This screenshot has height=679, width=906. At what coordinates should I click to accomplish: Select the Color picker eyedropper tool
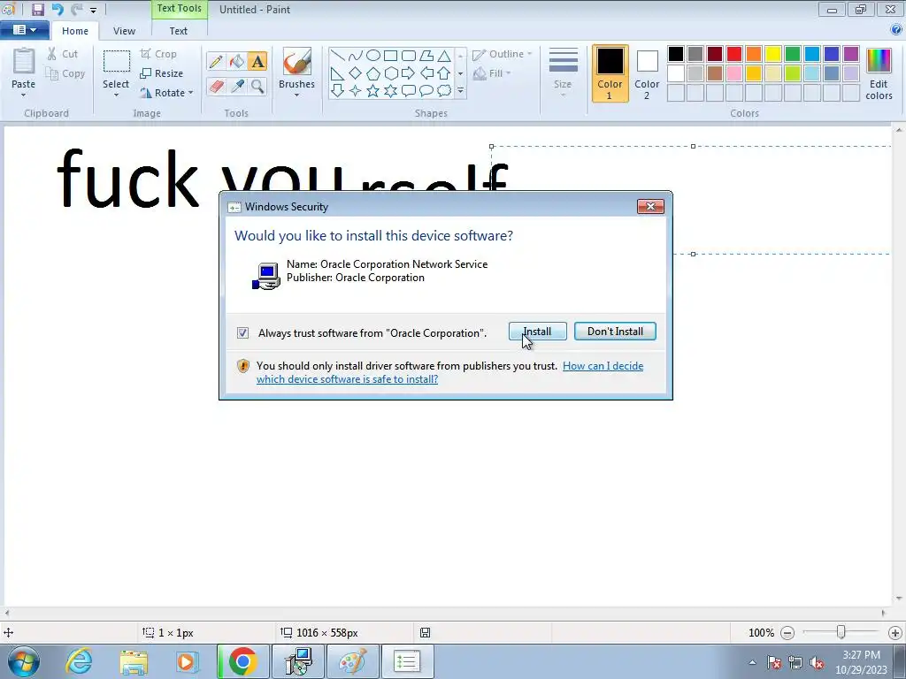[x=237, y=87]
